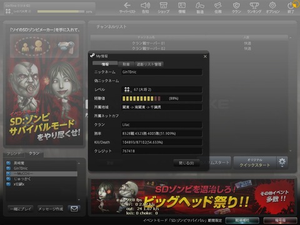Switch to the フレンド tab
Screen dimensions: 300x225
[x=14, y=154]
